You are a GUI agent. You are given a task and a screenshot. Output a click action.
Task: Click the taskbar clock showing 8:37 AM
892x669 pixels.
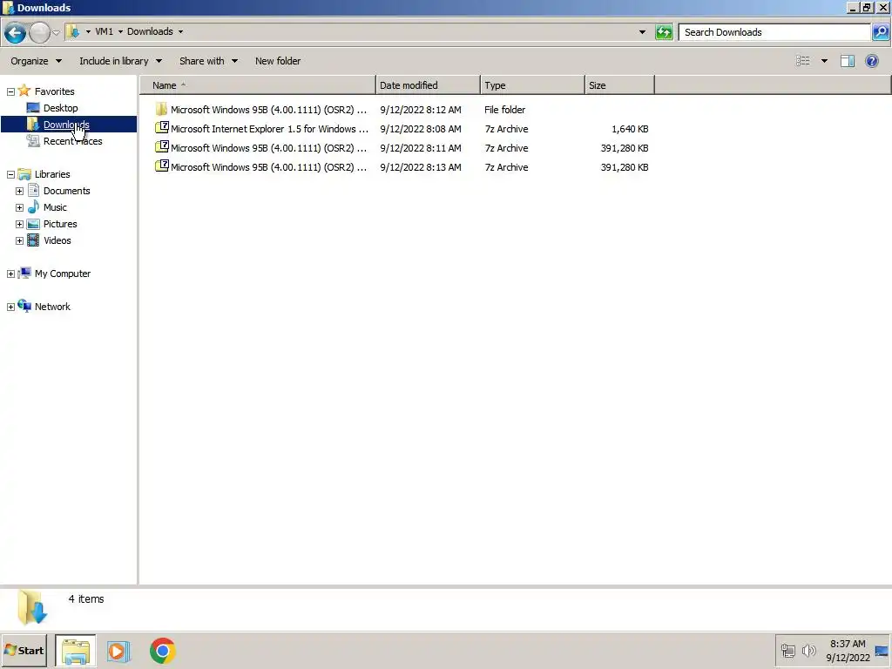point(848,650)
